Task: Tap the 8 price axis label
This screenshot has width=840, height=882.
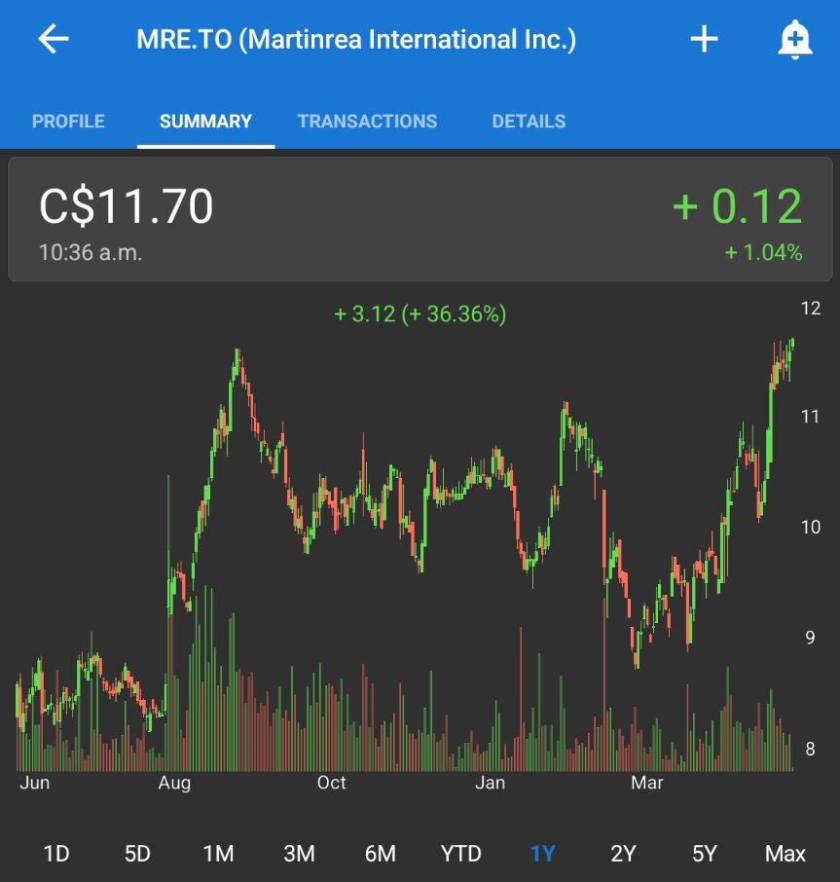Action: coord(810,749)
